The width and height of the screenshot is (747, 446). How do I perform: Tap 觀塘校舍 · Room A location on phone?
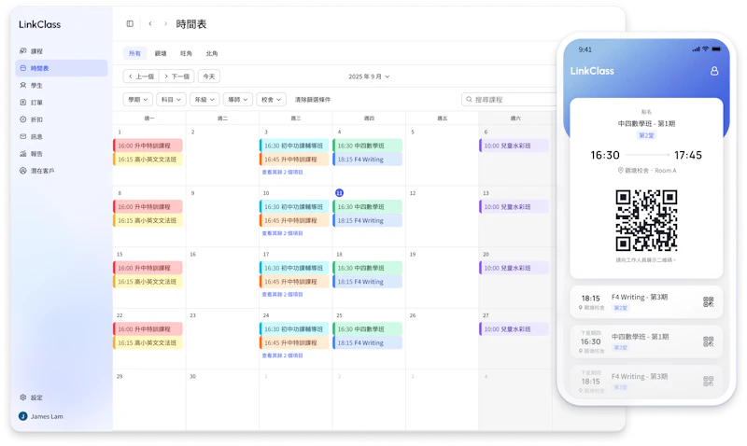[x=647, y=171]
